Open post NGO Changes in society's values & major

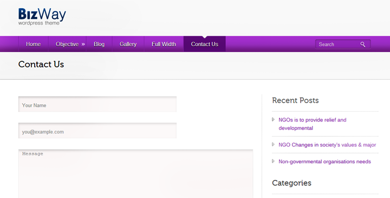pyautogui.click(x=327, y=145)
